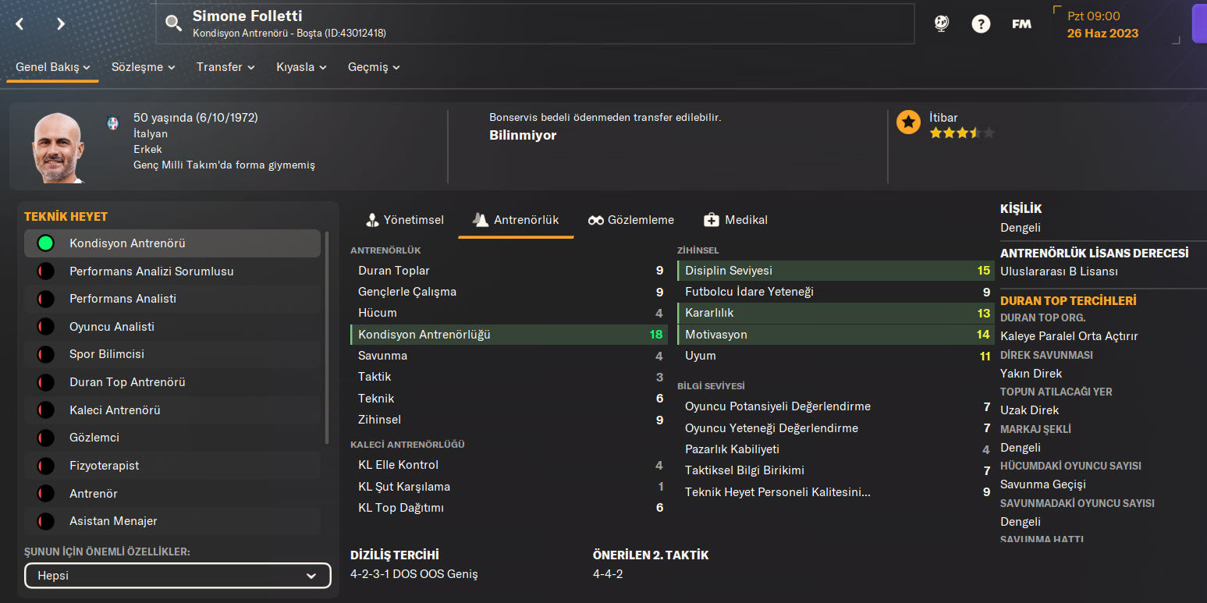Click the Duran Top Antrenörü role

[x=127, y=382]
